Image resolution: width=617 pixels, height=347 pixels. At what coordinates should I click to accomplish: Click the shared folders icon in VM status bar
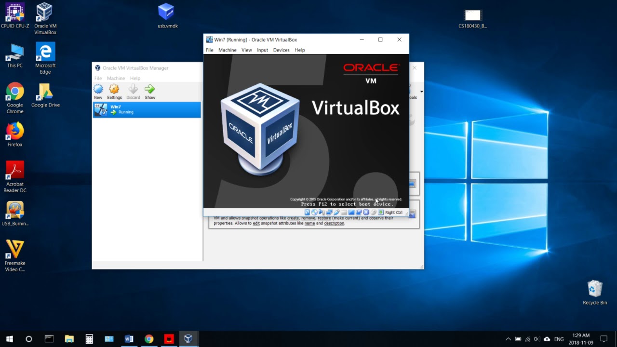click(x=344, y=213)
